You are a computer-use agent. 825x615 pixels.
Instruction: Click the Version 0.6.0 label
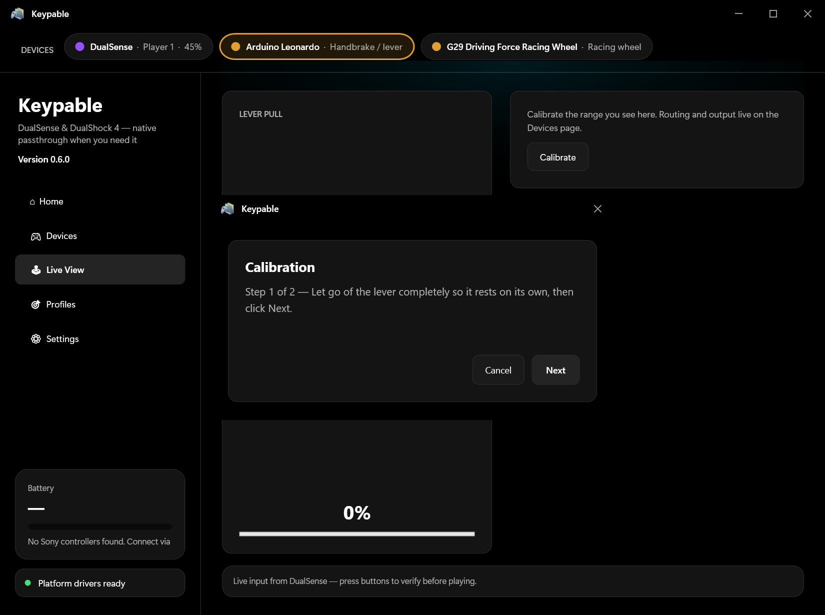[44, 159]
